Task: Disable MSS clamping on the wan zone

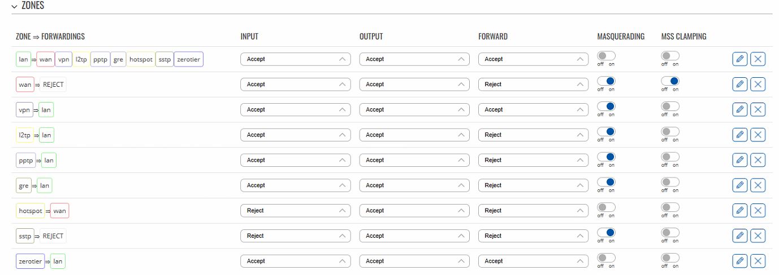Action: 670,82
